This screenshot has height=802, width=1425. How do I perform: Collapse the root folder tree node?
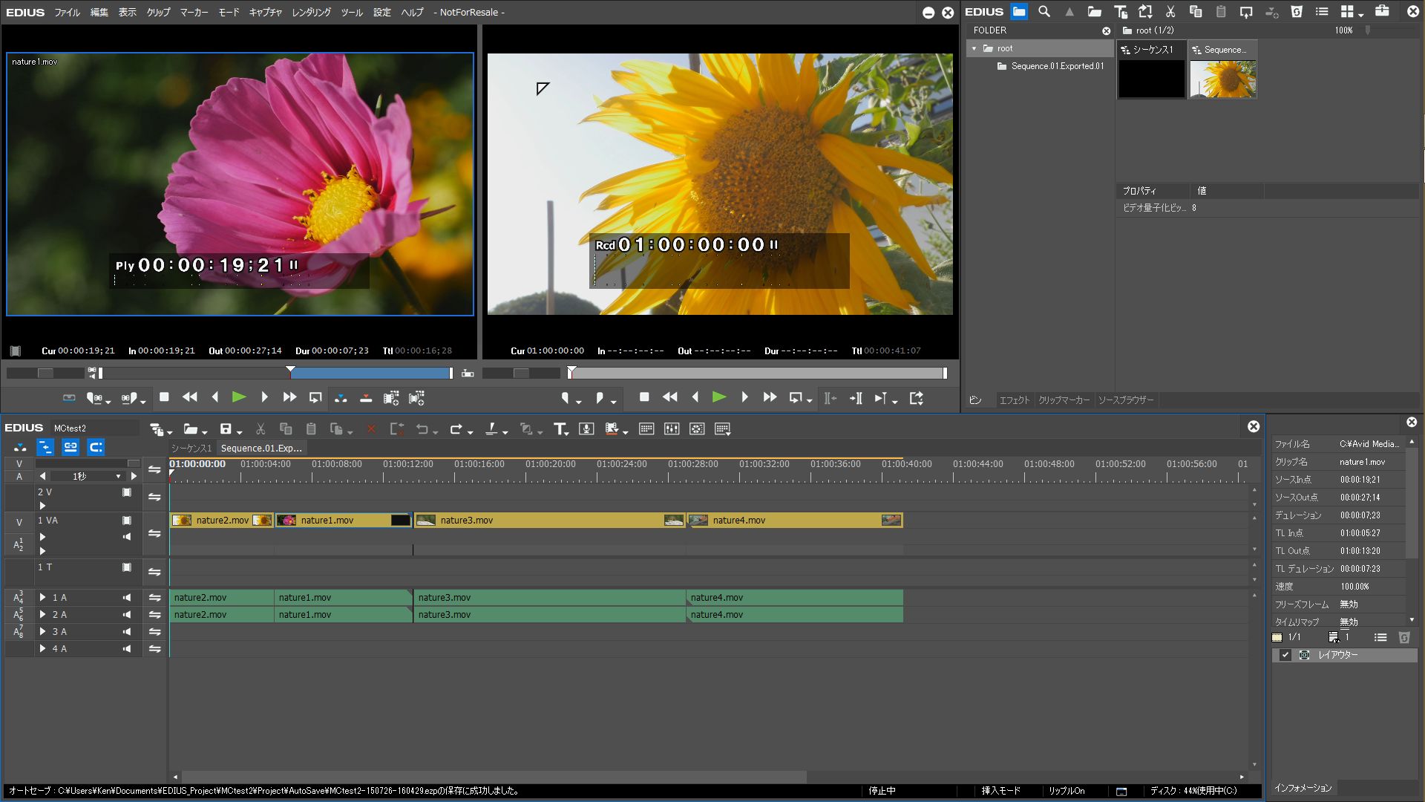click(x=974, y=48)
